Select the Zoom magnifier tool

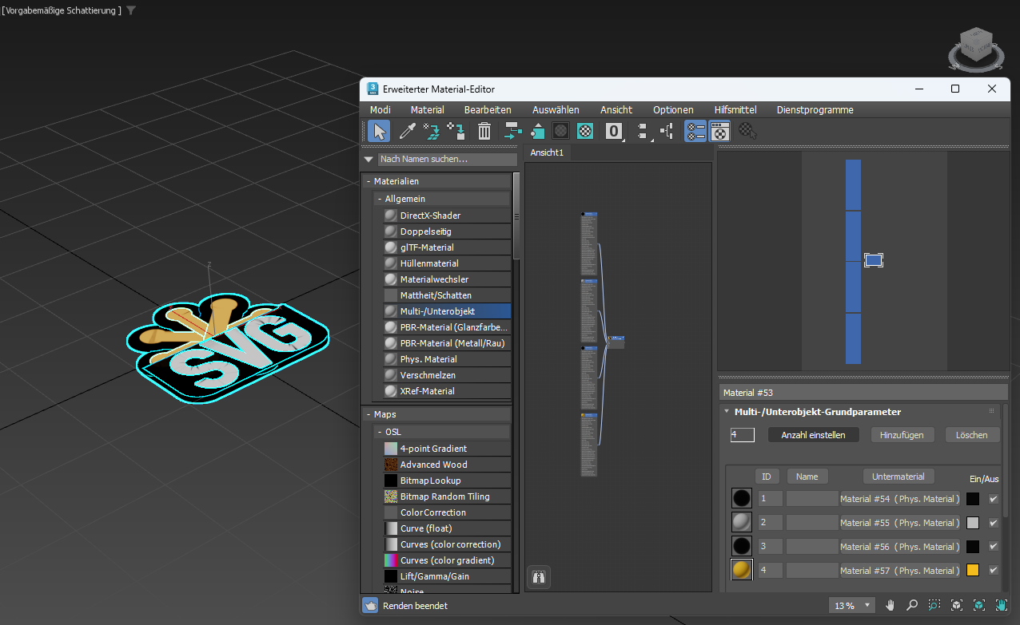tap(912, 606)
